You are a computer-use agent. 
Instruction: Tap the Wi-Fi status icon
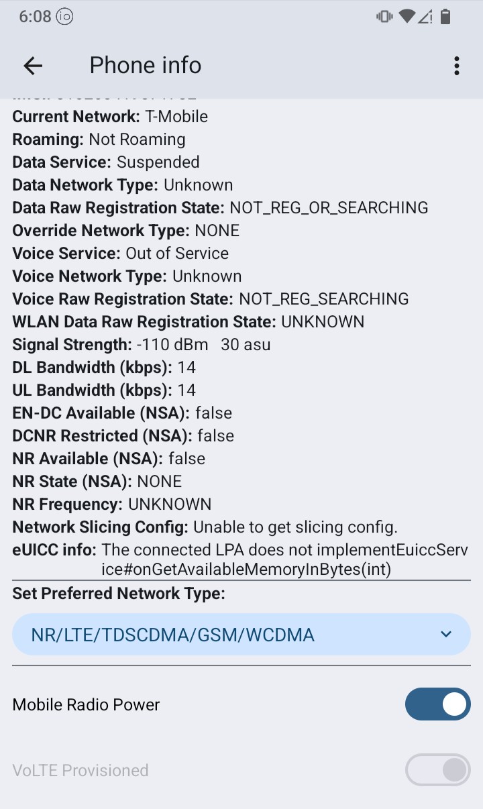pyautogui.click(x=406, y=17)
